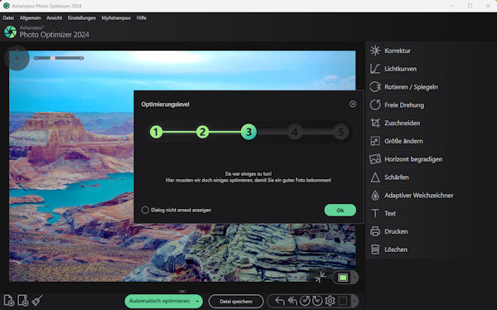This screenshot has width=497, height=310.
Task: Select optimization level 4
Action: pos(295,132)
